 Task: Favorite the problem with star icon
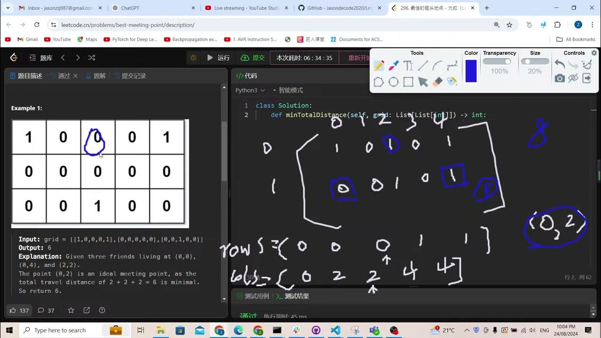(x=71, y=310)
